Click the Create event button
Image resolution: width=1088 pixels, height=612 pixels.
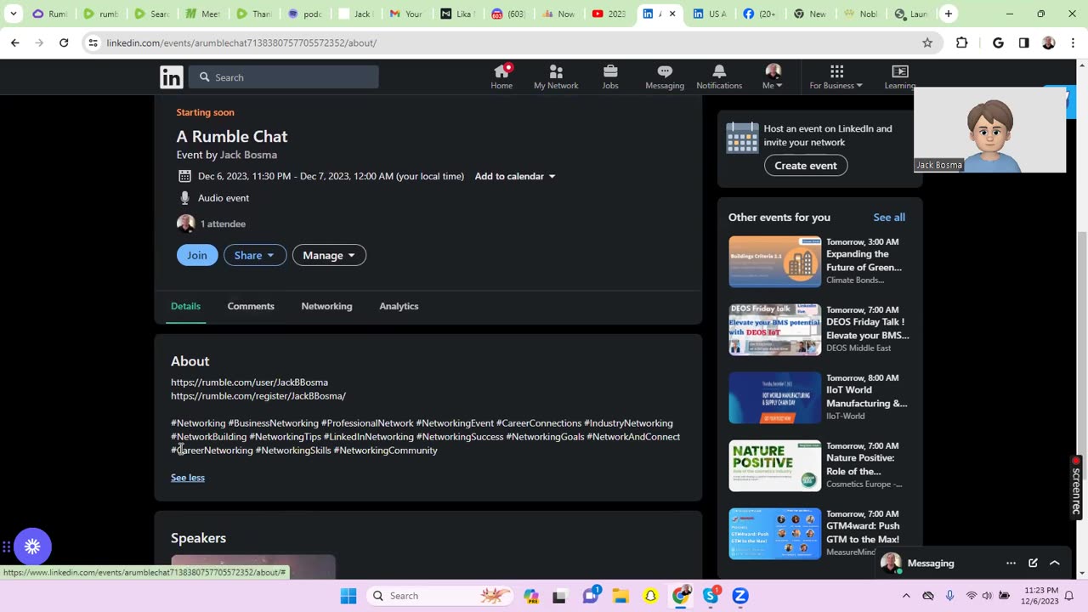[x=806, y=166]
